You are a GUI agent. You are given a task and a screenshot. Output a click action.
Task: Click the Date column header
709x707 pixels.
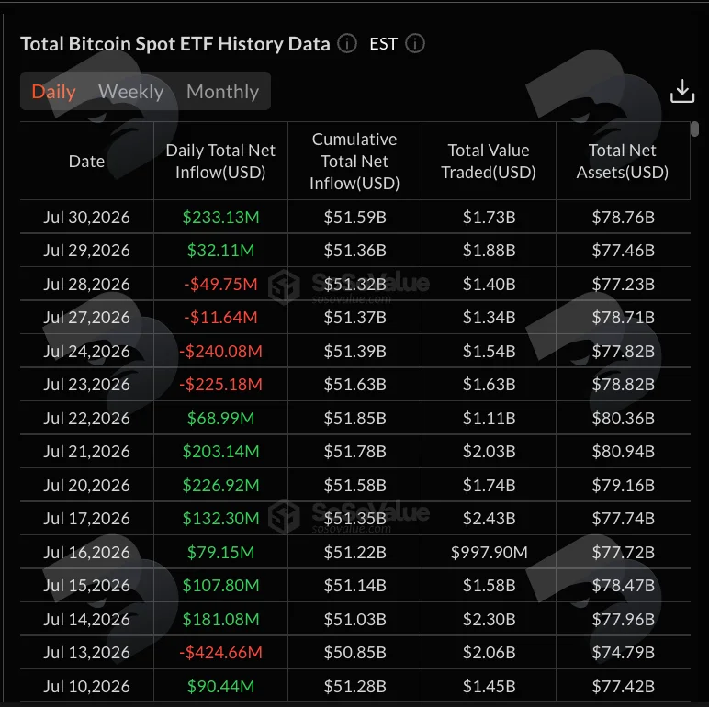[x=87, y=162]
